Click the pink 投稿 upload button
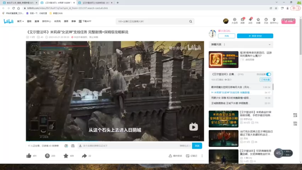Image resolution: width=302 pixels, height=170 pixels. click(x=288, y=21)
